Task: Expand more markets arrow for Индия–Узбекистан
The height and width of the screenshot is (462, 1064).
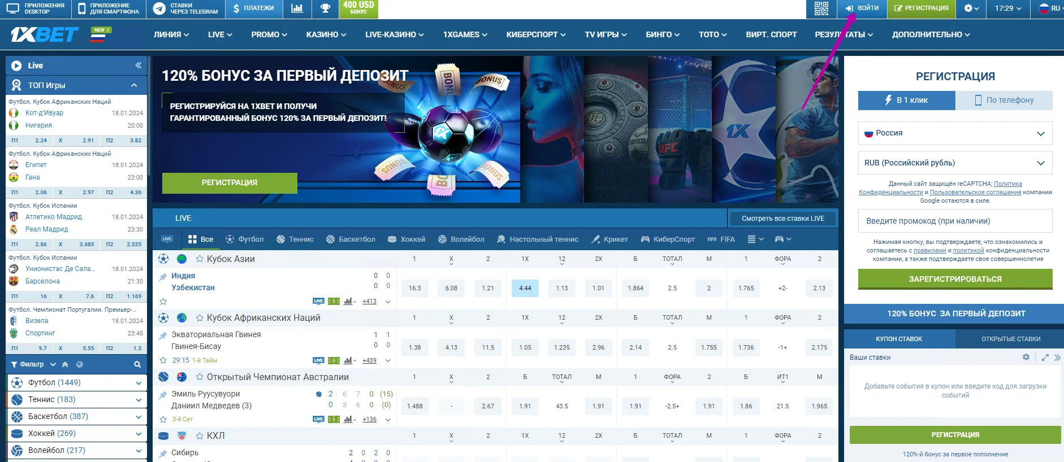Action: pos(388,302)
